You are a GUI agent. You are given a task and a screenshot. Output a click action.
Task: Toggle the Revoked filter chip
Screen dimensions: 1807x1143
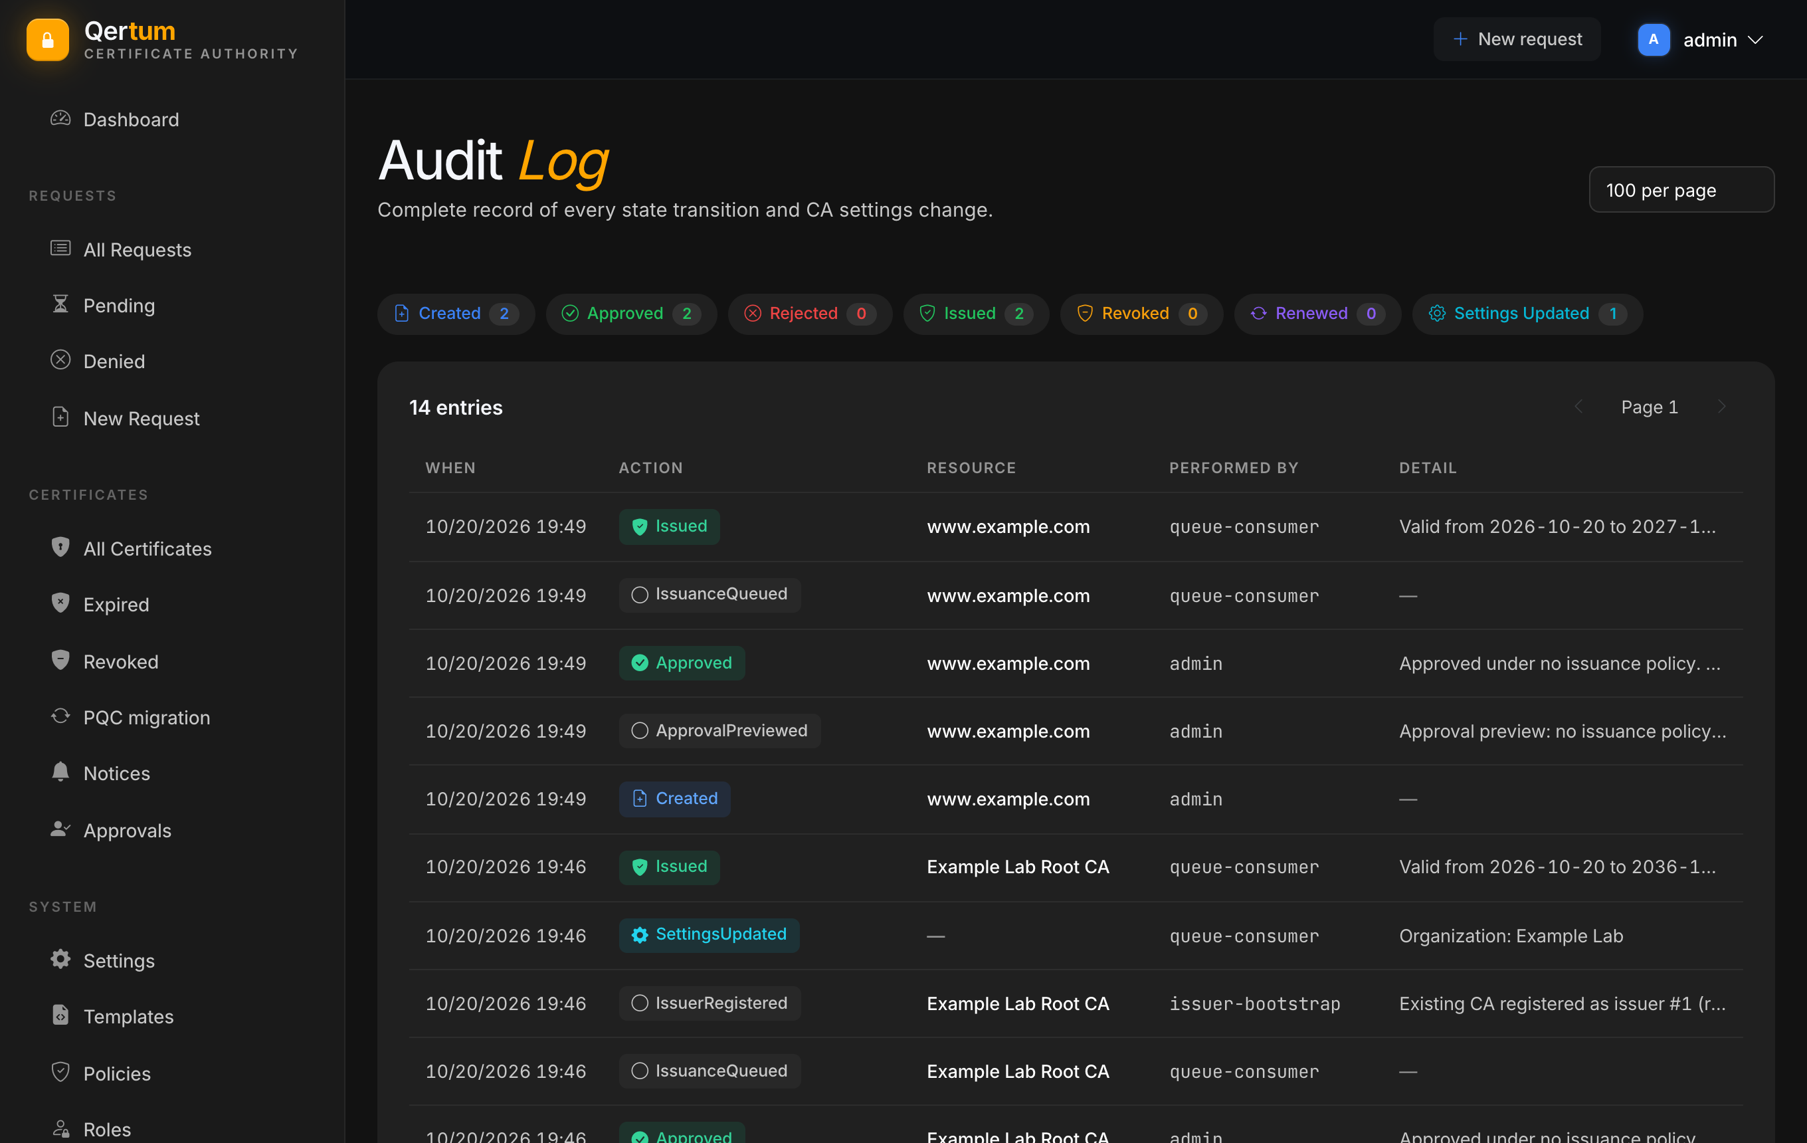click(x=1141, y=314)
